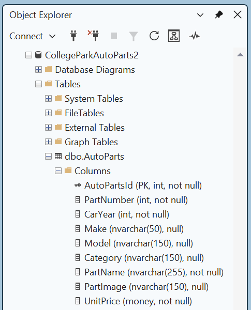Open the Connect dropdown arrow
The width and height of the screenshot is (251, 310).
pyautogui.click(x=52, y=36)
